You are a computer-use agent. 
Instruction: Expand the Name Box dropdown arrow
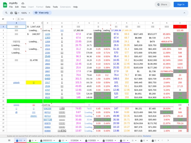(x=13, y=19)
